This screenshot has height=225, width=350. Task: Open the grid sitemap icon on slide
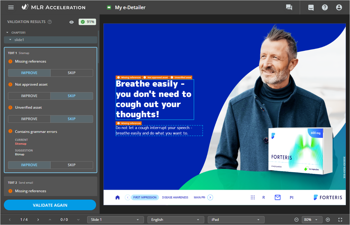(253, 198)
